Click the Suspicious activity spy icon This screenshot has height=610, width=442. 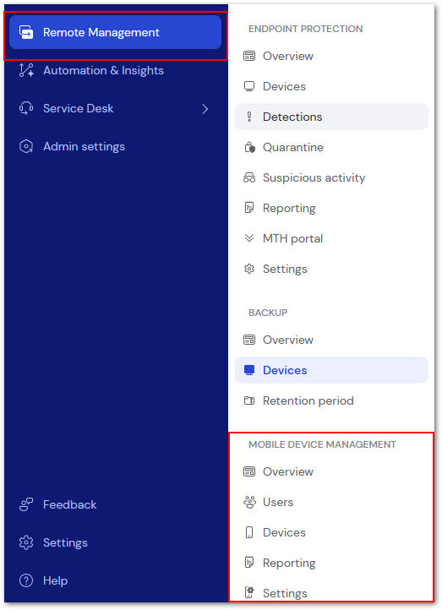(249, 177)
